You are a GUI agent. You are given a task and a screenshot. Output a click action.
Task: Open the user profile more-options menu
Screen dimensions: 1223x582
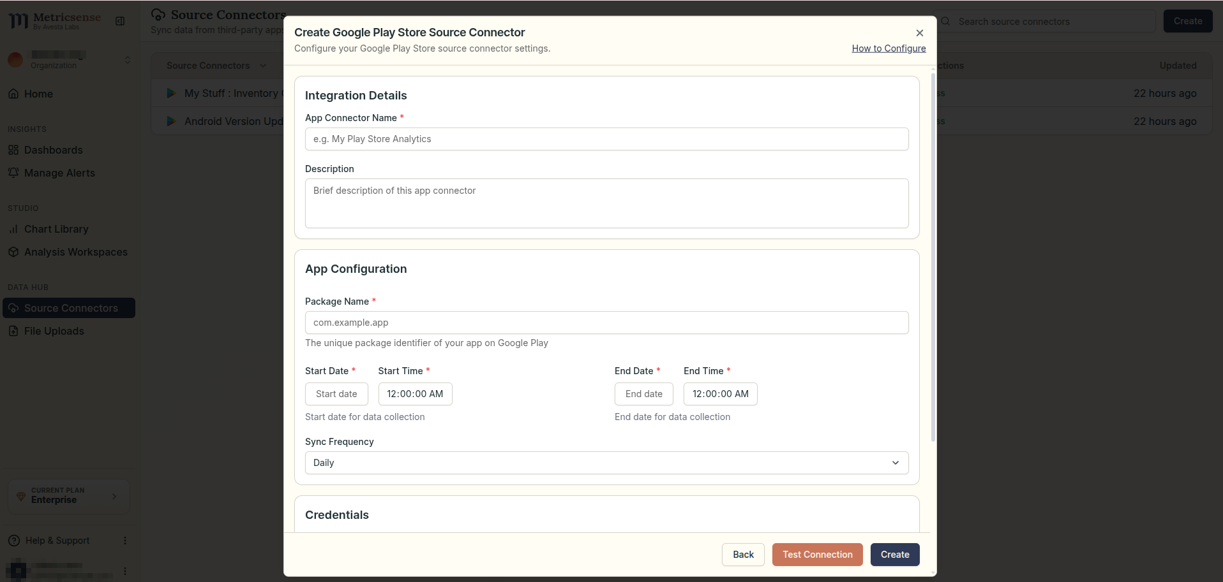(x=125, y=571)
